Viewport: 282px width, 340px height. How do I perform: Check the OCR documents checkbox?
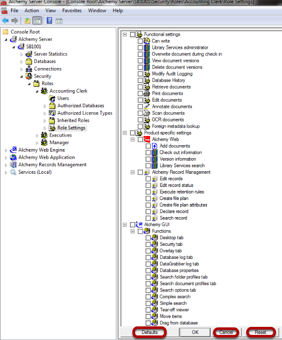140,120
